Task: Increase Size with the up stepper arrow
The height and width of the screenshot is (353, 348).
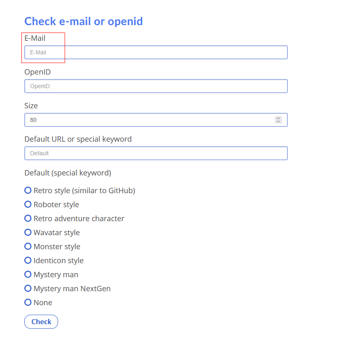Action: [x=278, y=118]
